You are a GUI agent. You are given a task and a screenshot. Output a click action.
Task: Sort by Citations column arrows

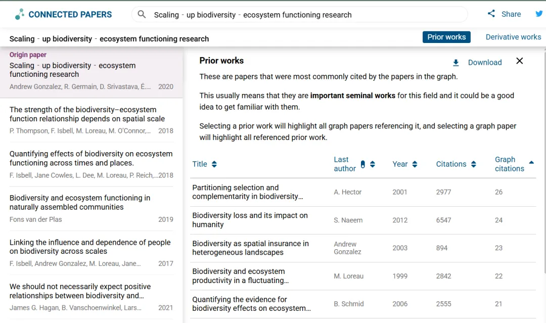[x=474, y=164]
